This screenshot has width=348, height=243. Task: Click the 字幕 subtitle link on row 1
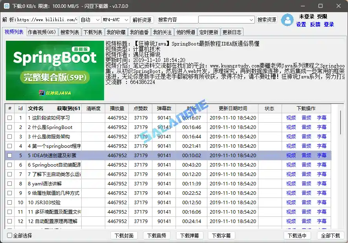point(323,118)
